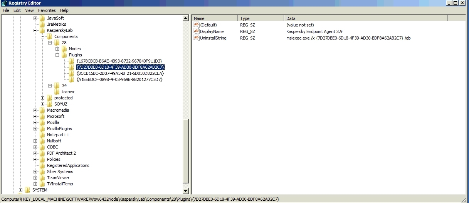Expand the Nodes subkey
The image size is (469, 203).
(x=57, y=49)
